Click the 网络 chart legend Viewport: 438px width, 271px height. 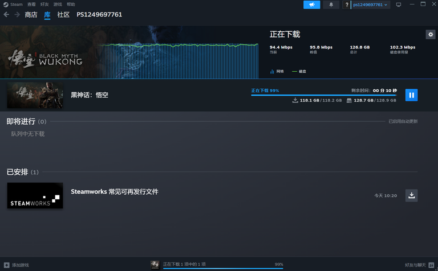click(x=277, y=71)
